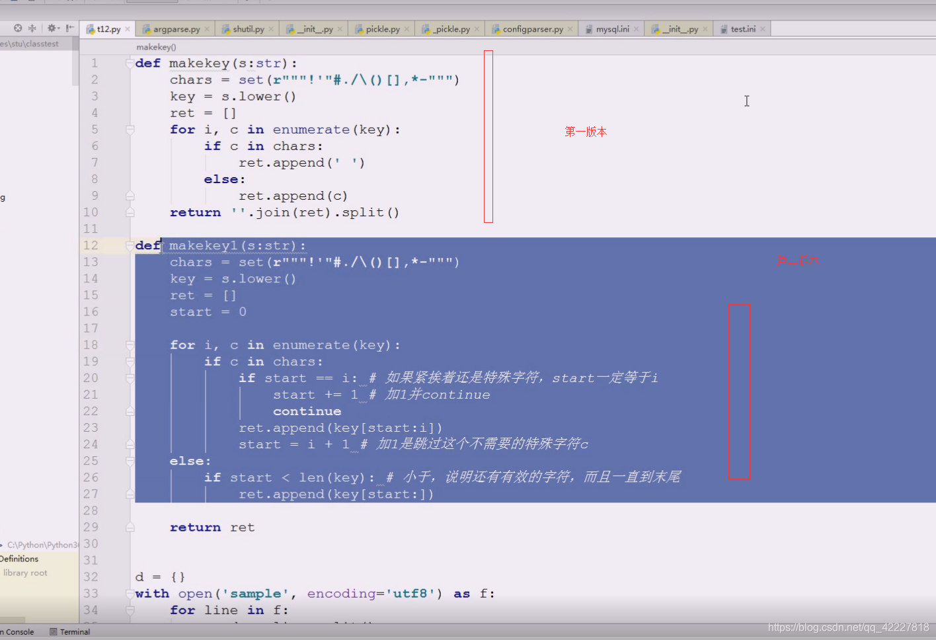Screen dimensions: 936x640
Task: Collapse the makekey1 function at line 12
Action: click(130, 245)
